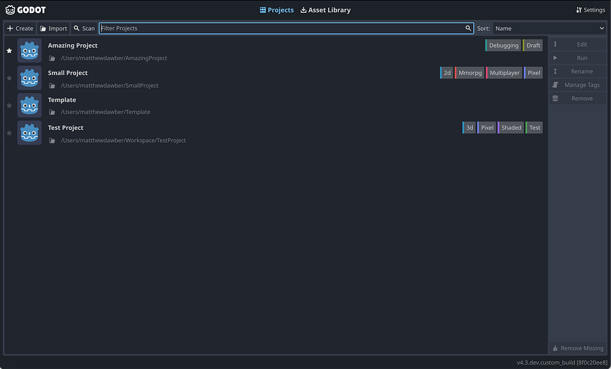Image resolution: width=611 pixels, height=369 pixels.
Task: Open Settings in the top right
Action: pyautogui.click(x=590, y=10)
